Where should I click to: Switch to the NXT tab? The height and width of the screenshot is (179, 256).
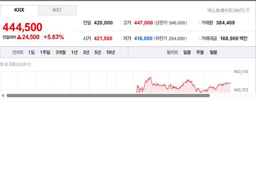tap(57, 10)
